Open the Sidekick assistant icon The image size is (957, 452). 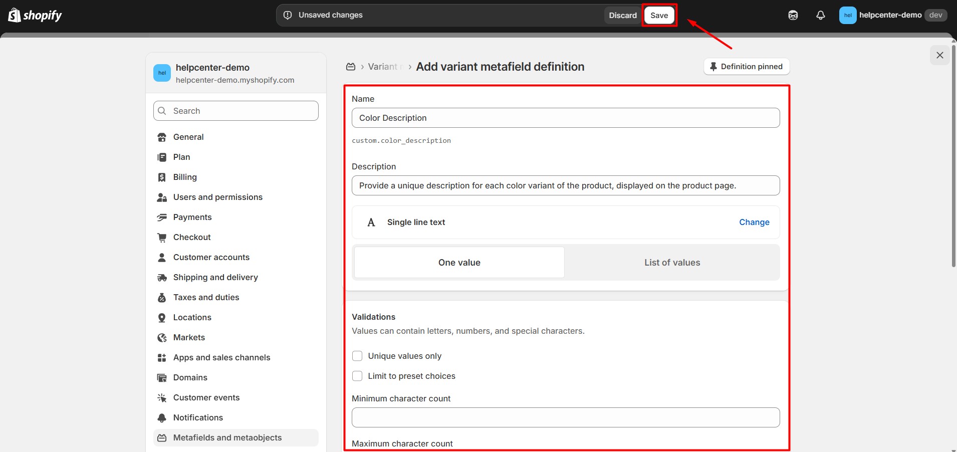coord(793,15)
